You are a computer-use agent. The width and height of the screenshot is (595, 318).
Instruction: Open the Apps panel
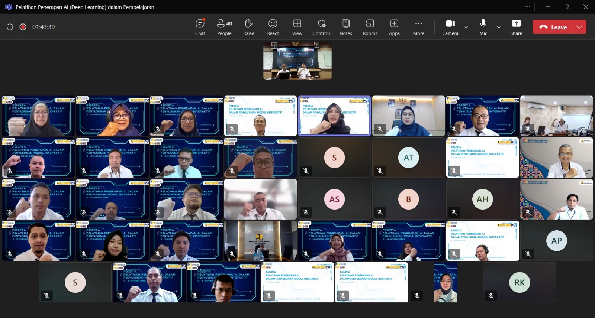click(394, 27)
